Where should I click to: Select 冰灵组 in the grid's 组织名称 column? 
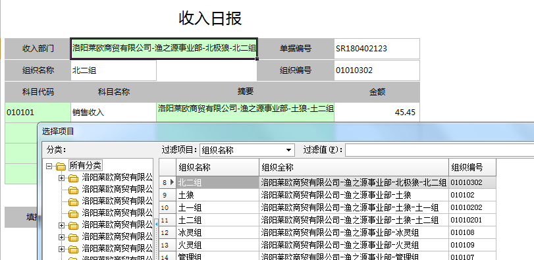pos(218,232)
